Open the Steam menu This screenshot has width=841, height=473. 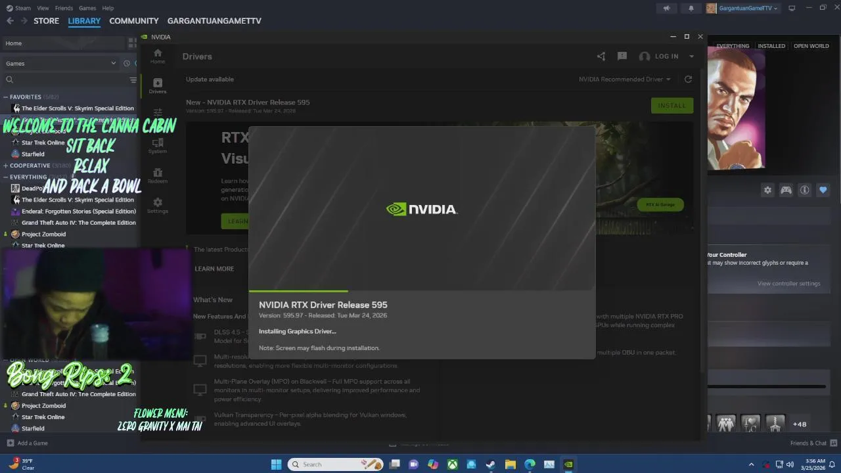click(x=18, y=8)
